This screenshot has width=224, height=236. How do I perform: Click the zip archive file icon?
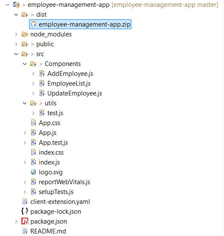coord(34,24)
